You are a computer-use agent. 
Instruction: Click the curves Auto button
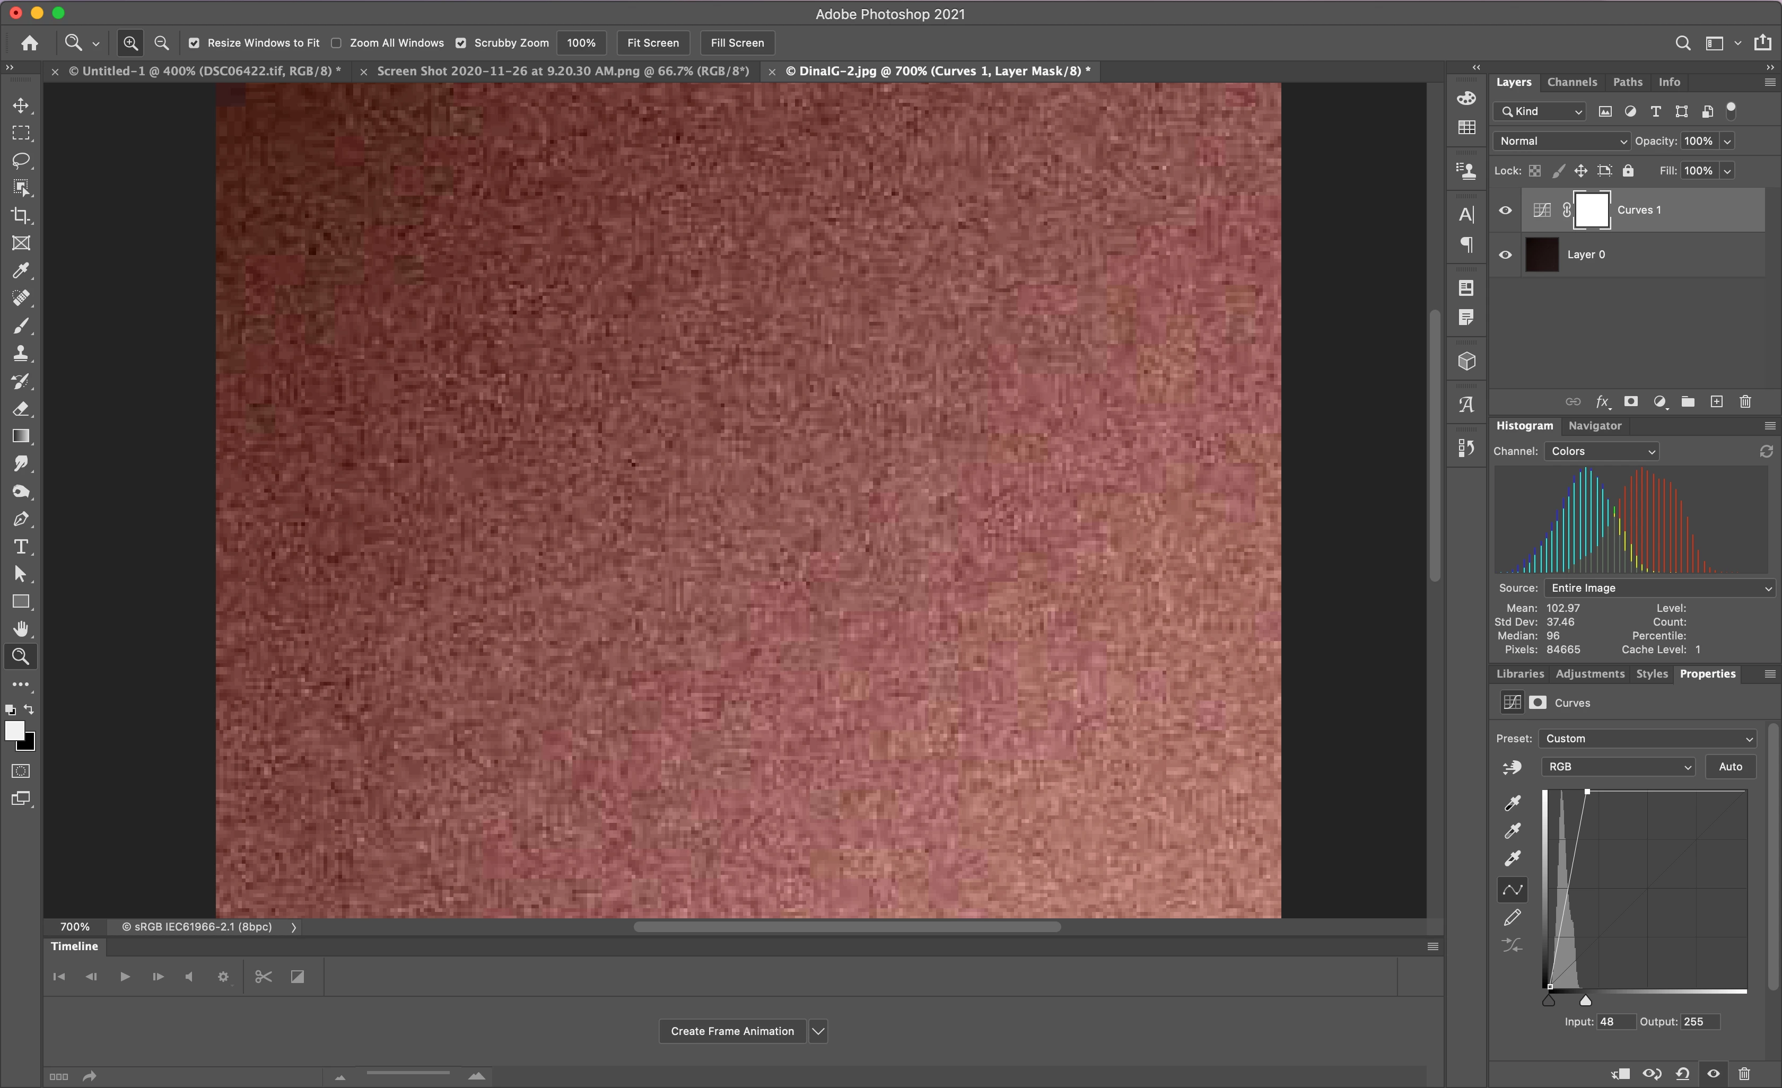point(1730,766)
